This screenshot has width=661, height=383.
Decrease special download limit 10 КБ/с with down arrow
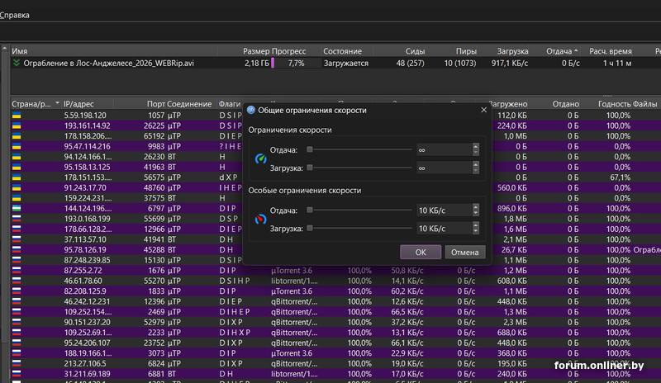tap(476, 231)
